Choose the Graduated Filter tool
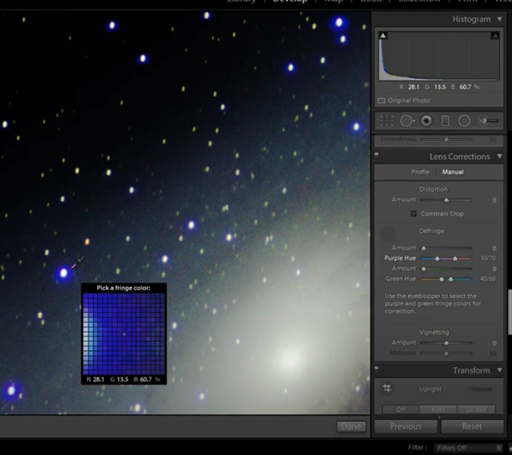 pyautogui.click(x=446, y=121)
